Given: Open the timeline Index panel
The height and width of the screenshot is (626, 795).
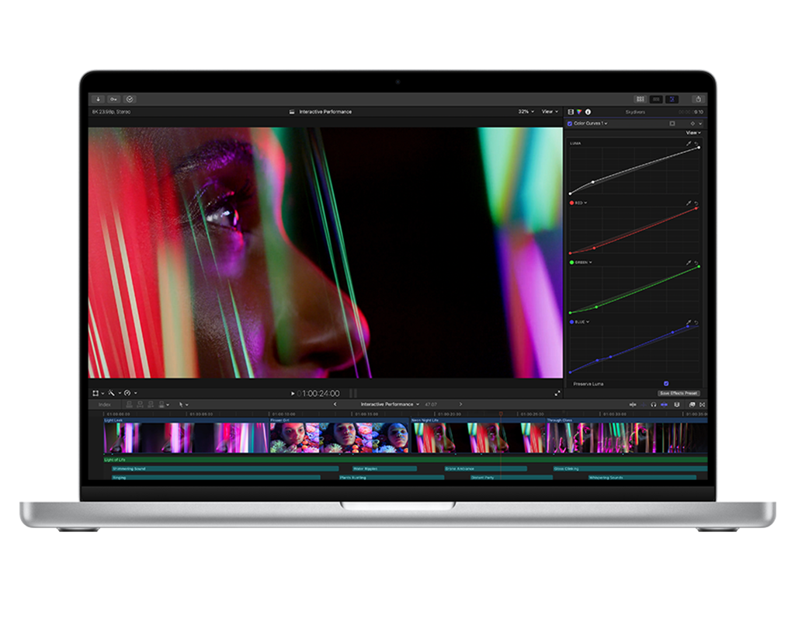Looking at the screenshot, I should (x=104, y=405).
